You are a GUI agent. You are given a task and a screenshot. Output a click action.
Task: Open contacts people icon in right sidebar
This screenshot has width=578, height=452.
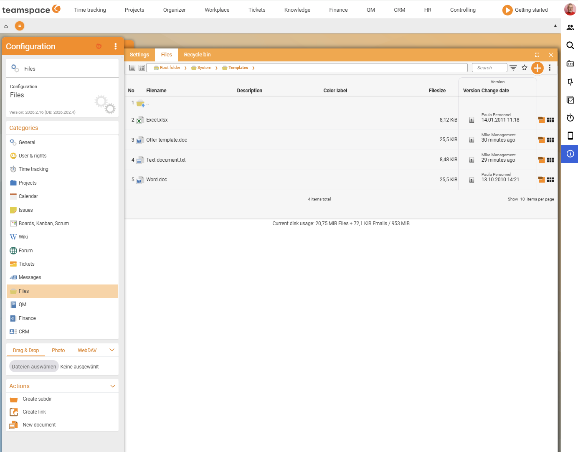[570, 28]
